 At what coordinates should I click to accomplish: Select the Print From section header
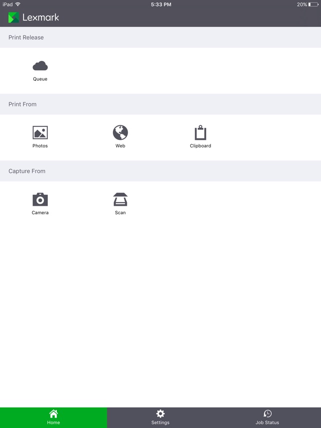(161, 104)
